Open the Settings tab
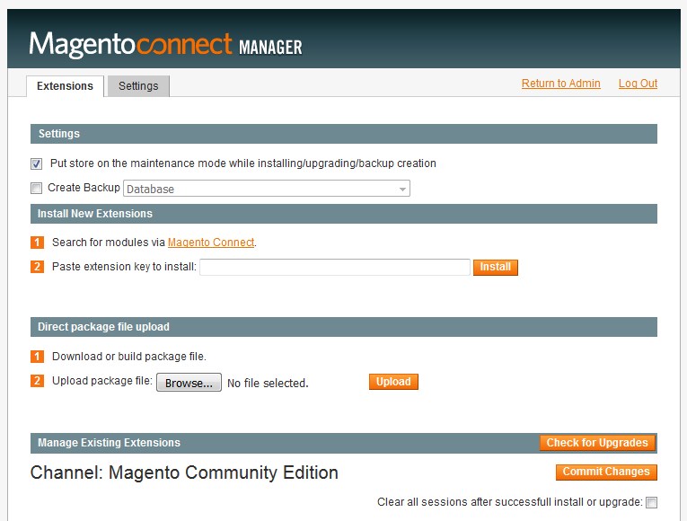Screen dimensions: 687x521 (138, 86)
